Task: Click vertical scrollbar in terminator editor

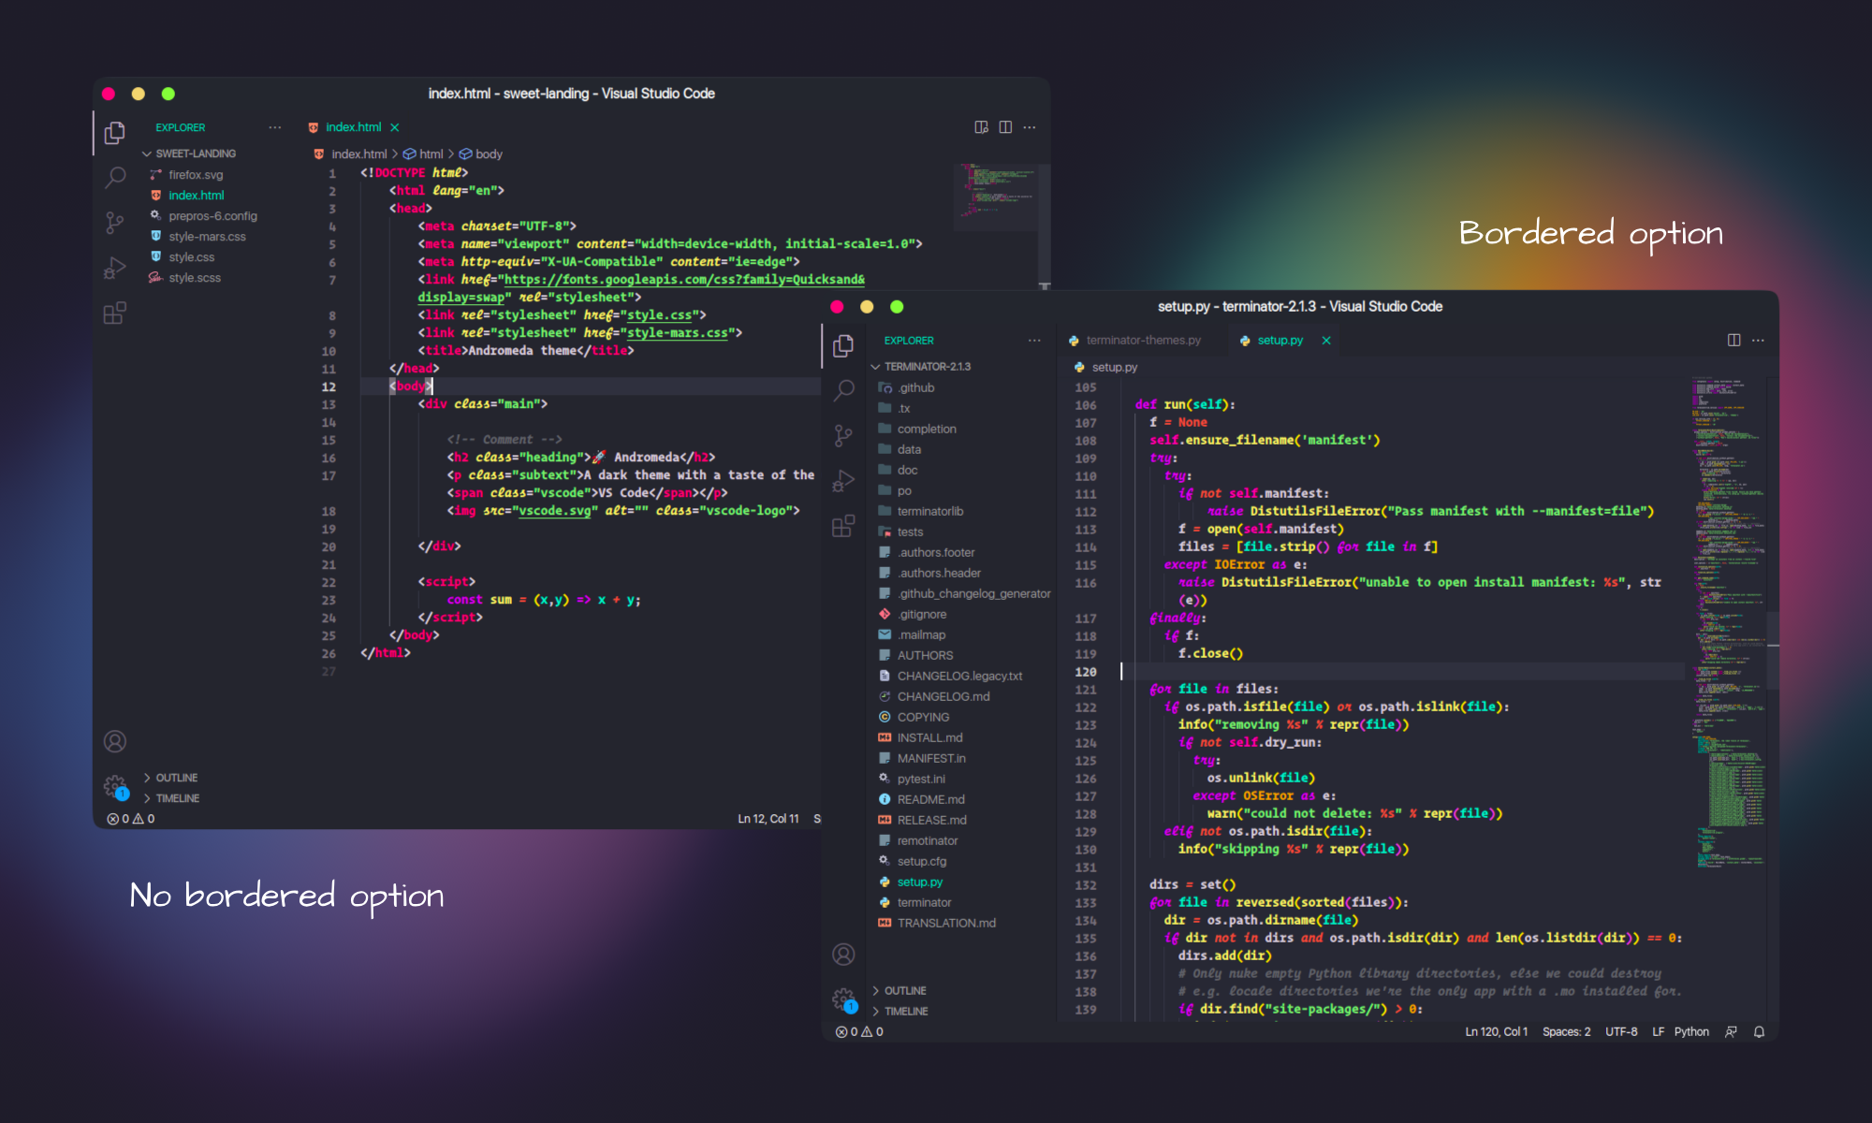Action: tap(1773, 650)
